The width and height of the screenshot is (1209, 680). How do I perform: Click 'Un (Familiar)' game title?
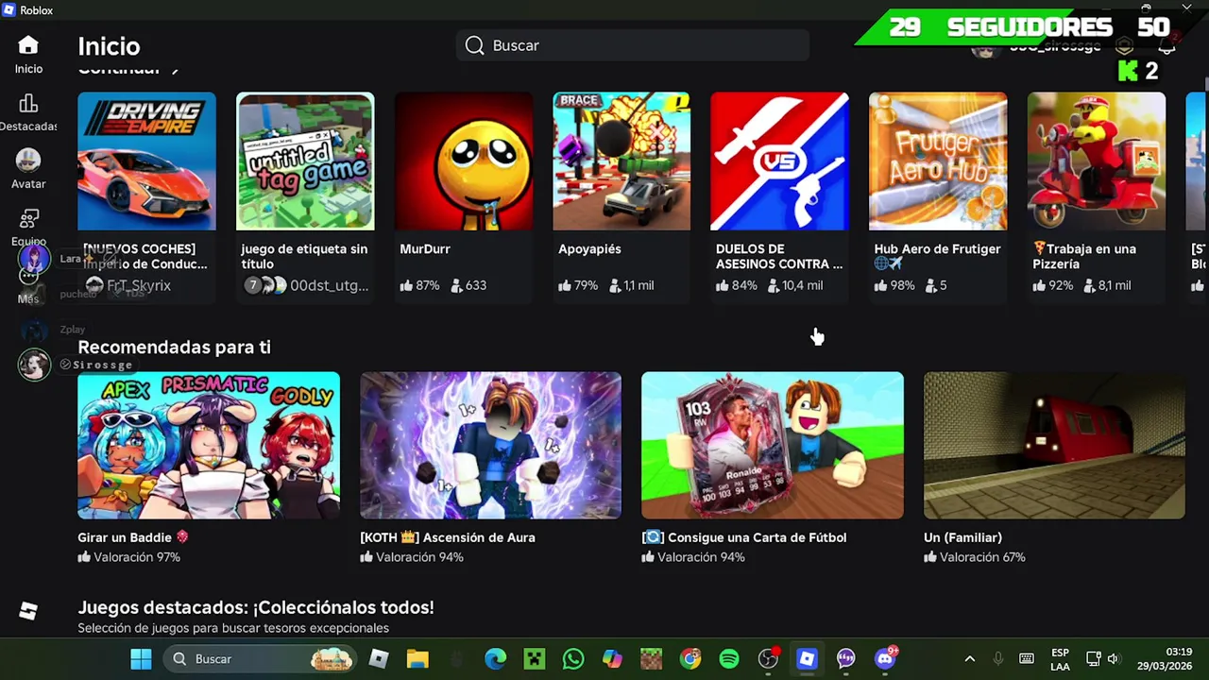click(962, 537)
